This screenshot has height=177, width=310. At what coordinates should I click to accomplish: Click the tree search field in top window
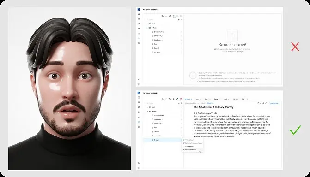[161, 20]
